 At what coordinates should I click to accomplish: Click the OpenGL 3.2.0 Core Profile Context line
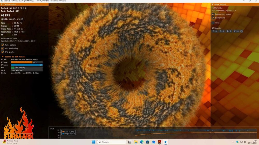(x=19, y=41)
